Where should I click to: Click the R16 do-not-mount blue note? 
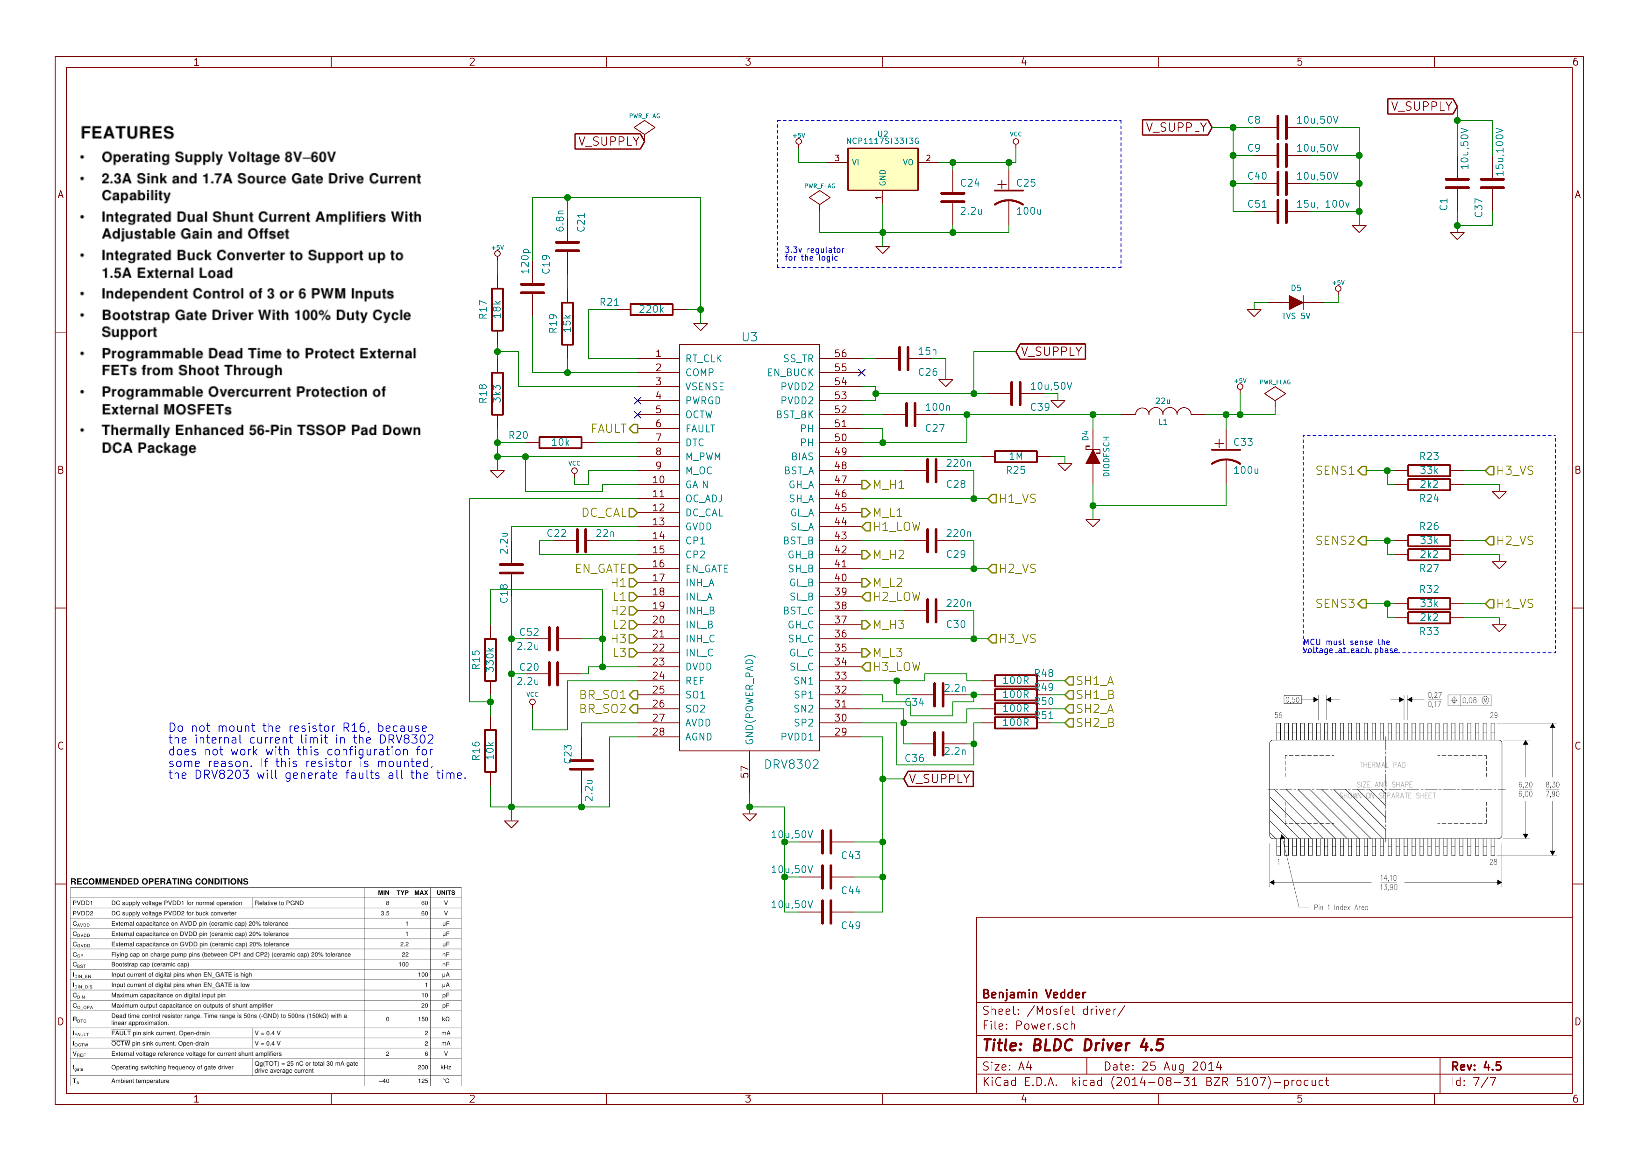click(317, 751)
